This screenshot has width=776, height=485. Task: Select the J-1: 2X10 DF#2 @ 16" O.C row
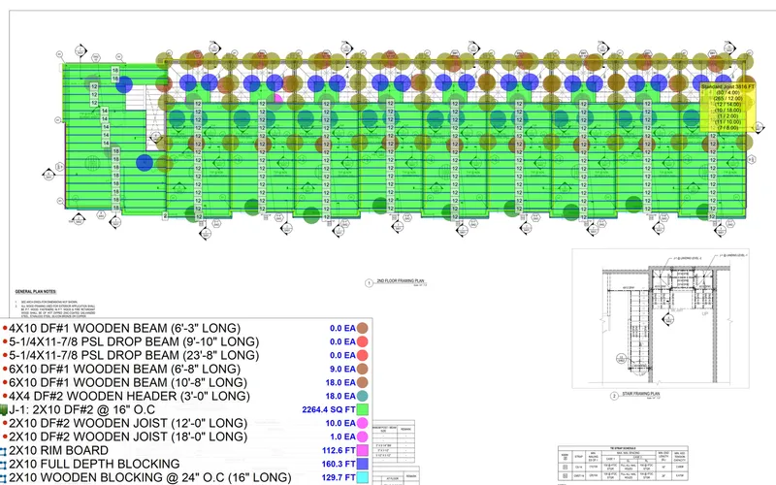185,409
